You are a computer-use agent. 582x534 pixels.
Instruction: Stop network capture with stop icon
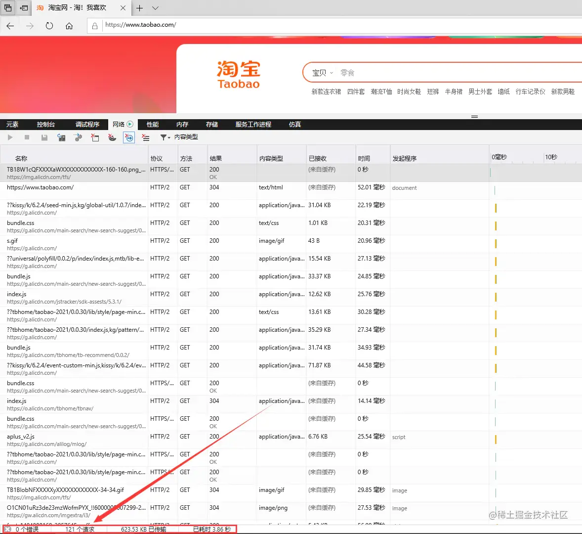tap(27, 137)
